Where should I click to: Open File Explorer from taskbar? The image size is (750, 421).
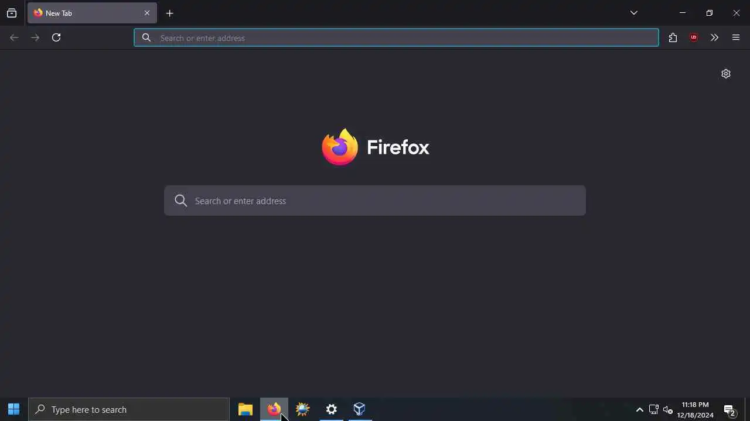point(246,409)
